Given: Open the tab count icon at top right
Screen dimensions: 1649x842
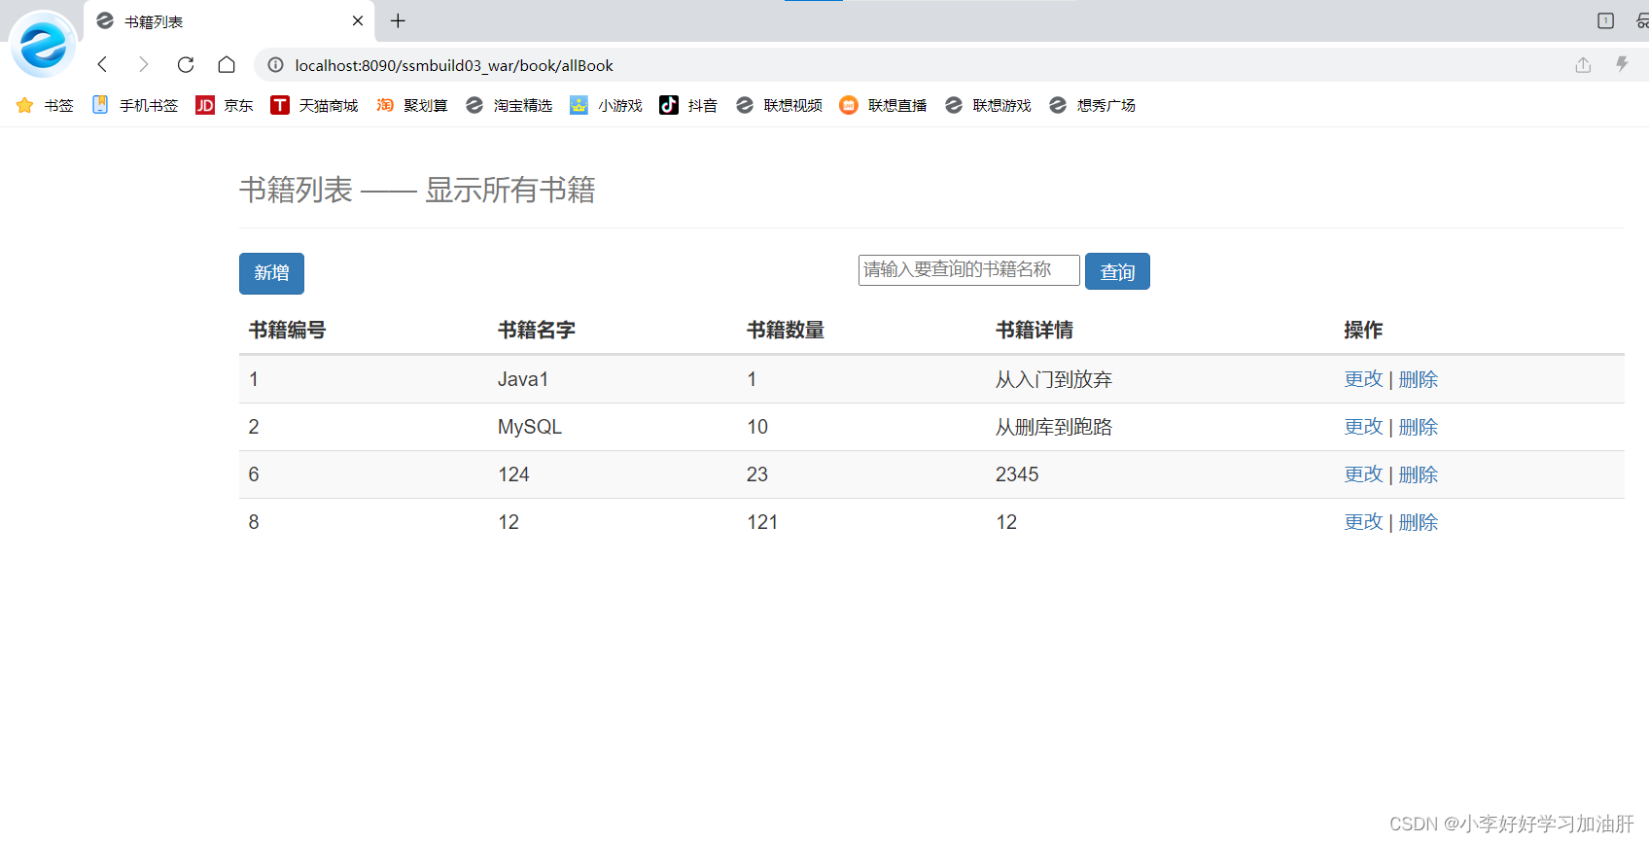Looking at the screenshot, I should coord(1605,20).
